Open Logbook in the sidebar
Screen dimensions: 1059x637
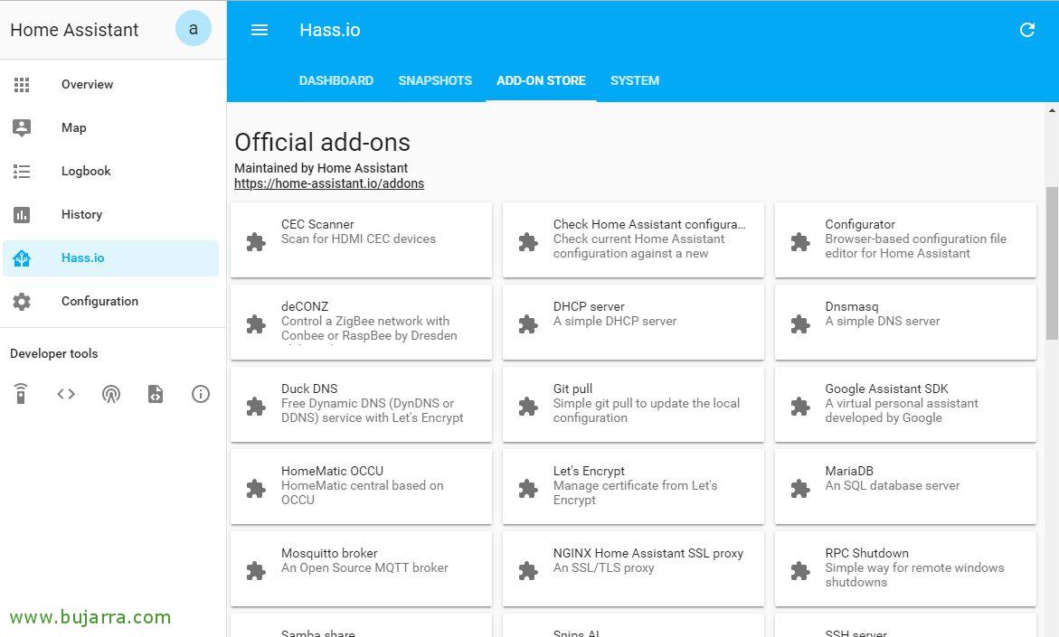[110, 172]
